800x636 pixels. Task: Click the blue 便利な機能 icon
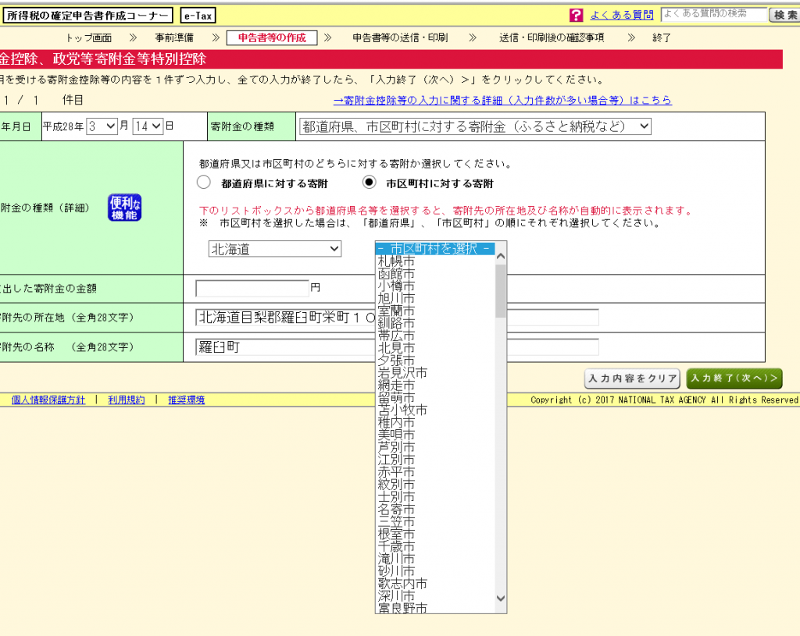(x=124, y=208)
